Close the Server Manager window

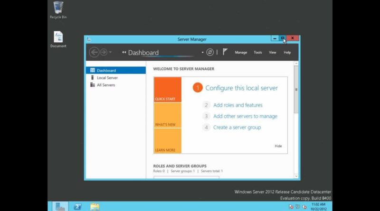pyautogui.click(x=293, y=38)
